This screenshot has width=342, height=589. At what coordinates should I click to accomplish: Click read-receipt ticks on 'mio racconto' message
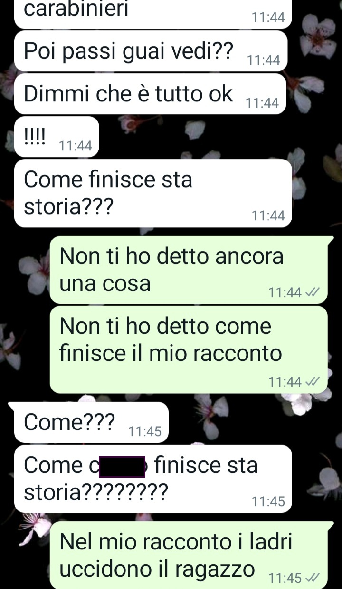click(x=313, y=381)
